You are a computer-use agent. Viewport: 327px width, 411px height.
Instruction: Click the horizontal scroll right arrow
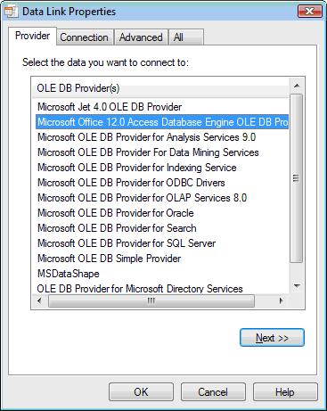(281, 300)
